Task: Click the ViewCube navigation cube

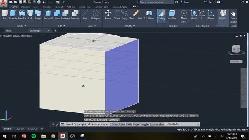Action: coord(236,49)
